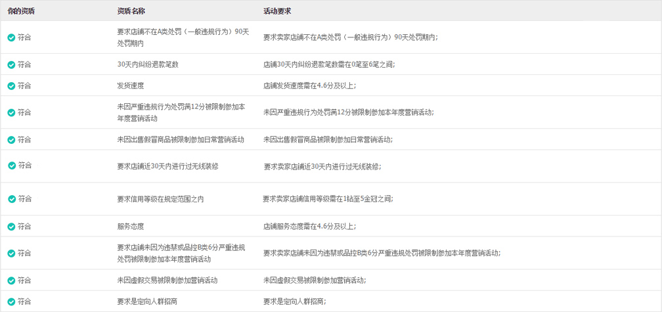The width and height of the screenshot is (662, 312).
Task: Click 符合 status in 处罚满12分 row
Action: [x=24, y=113]
